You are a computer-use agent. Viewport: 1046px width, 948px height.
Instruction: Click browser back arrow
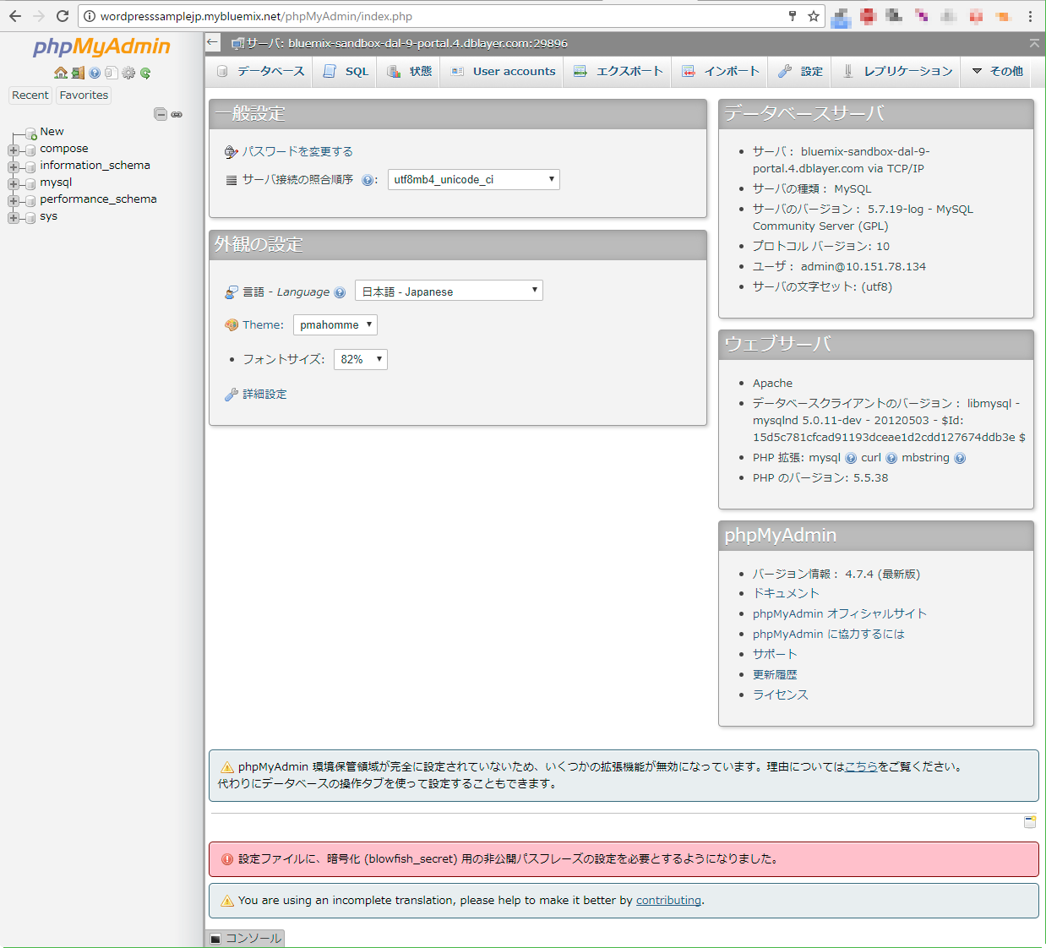click(x=15, y=16)
